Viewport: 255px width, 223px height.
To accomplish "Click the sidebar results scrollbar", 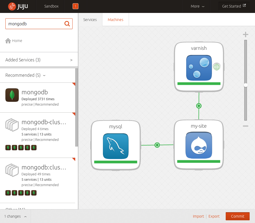I will pyautogui.click(x=76, y=107).
